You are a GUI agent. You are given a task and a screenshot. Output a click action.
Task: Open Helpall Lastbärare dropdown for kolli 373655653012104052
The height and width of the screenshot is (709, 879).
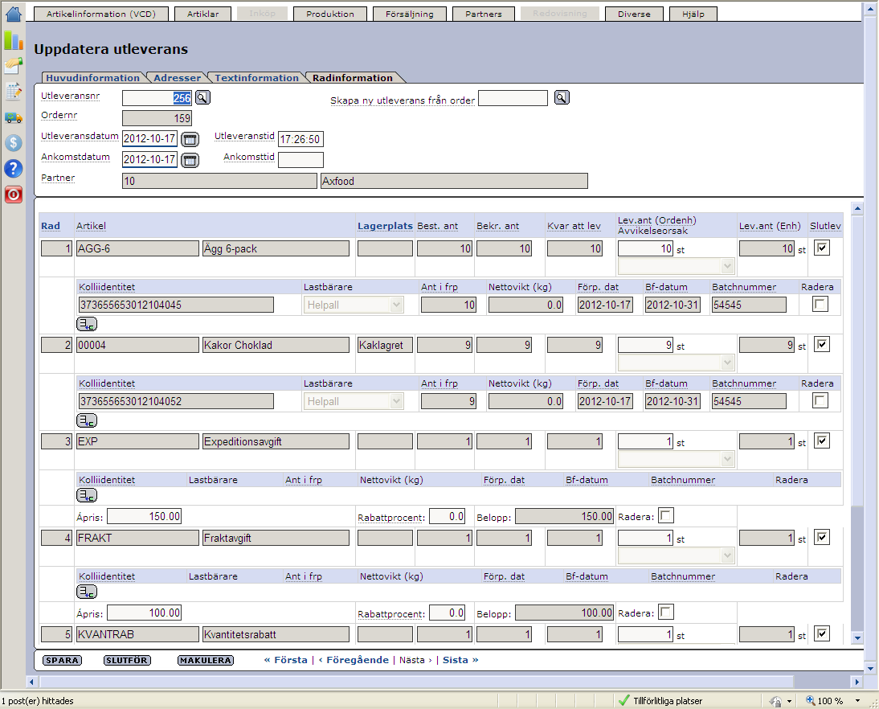click(x=354, y=402)
